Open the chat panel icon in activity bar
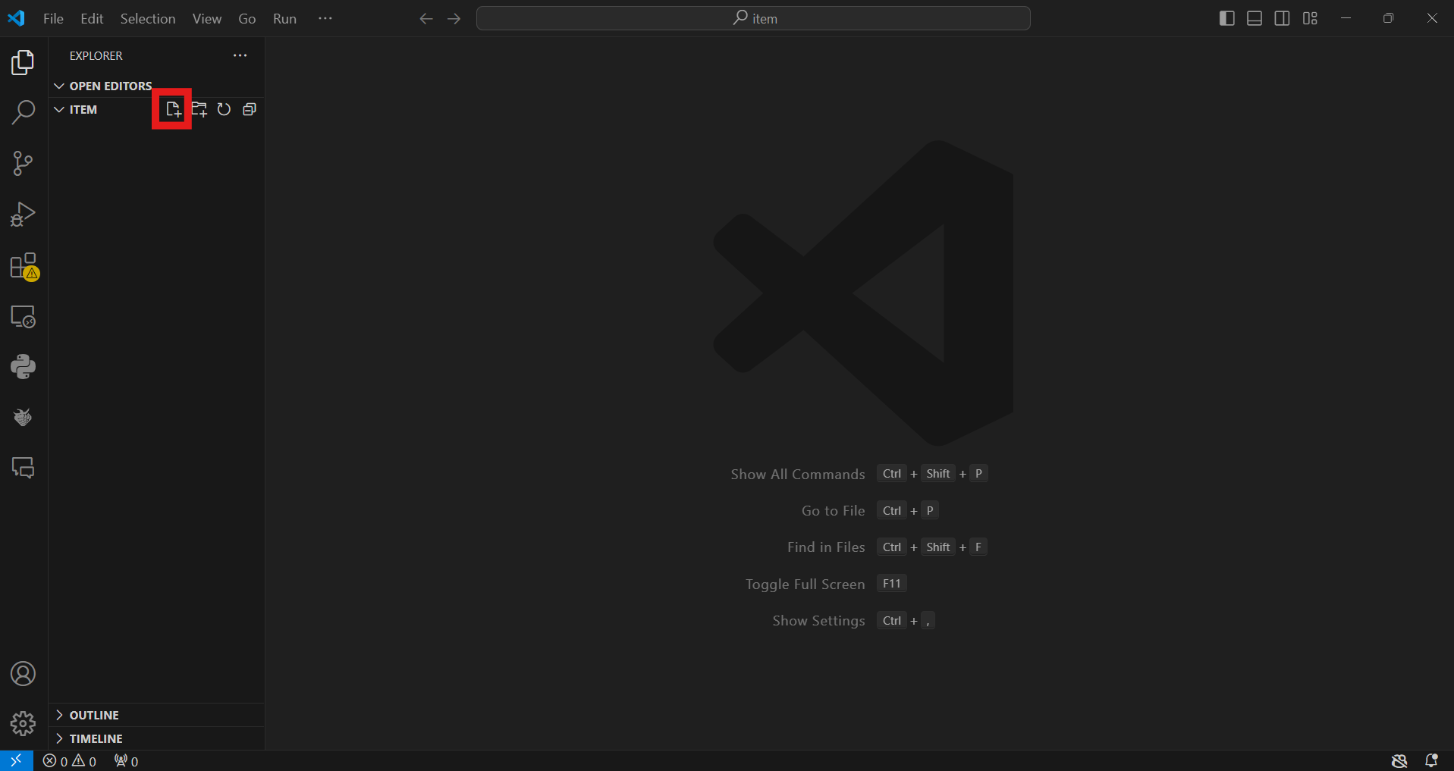1454x771 pixels. [x=23, y=468]
